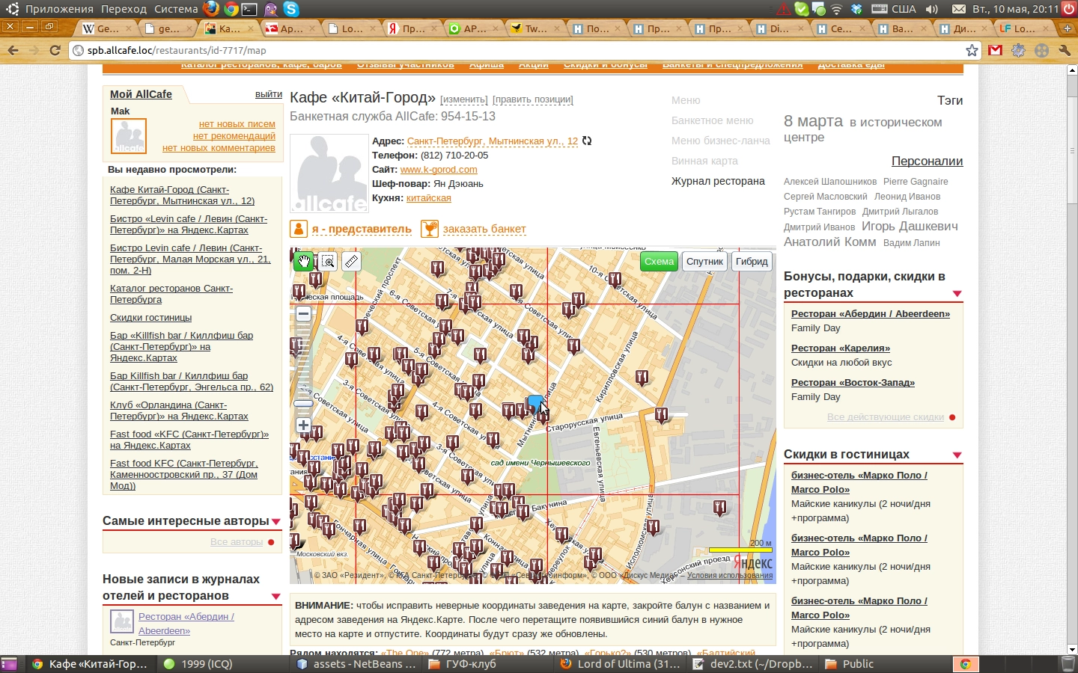Screen dimensions: 1078x673
Task: Open Журнал ресторана menu item
Action: click(x=718, y=181)
